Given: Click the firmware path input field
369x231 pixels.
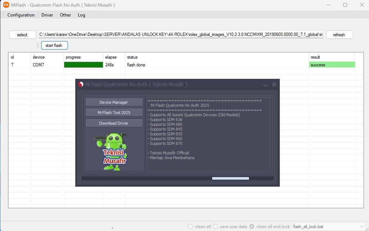Looking at the screenshot, I should pos(181,35).
